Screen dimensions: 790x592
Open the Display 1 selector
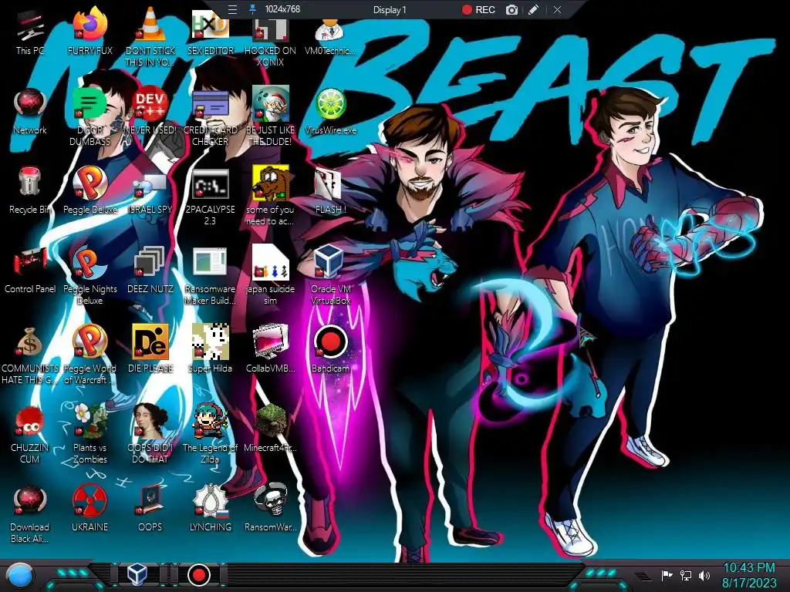[390, 9]
